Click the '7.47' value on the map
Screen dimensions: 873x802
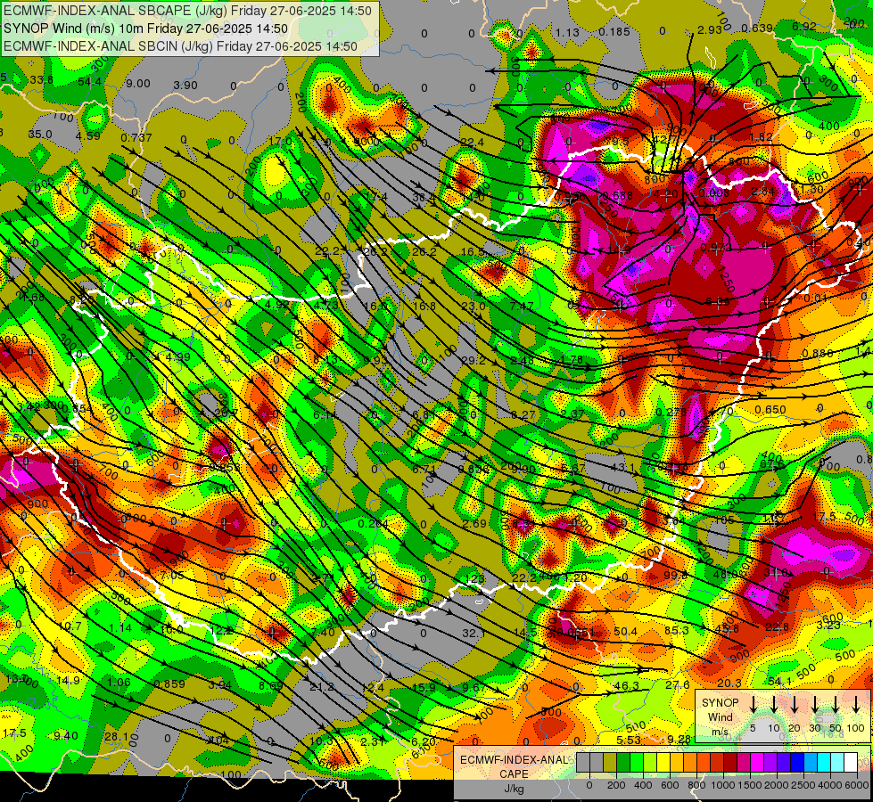point(522,307)
